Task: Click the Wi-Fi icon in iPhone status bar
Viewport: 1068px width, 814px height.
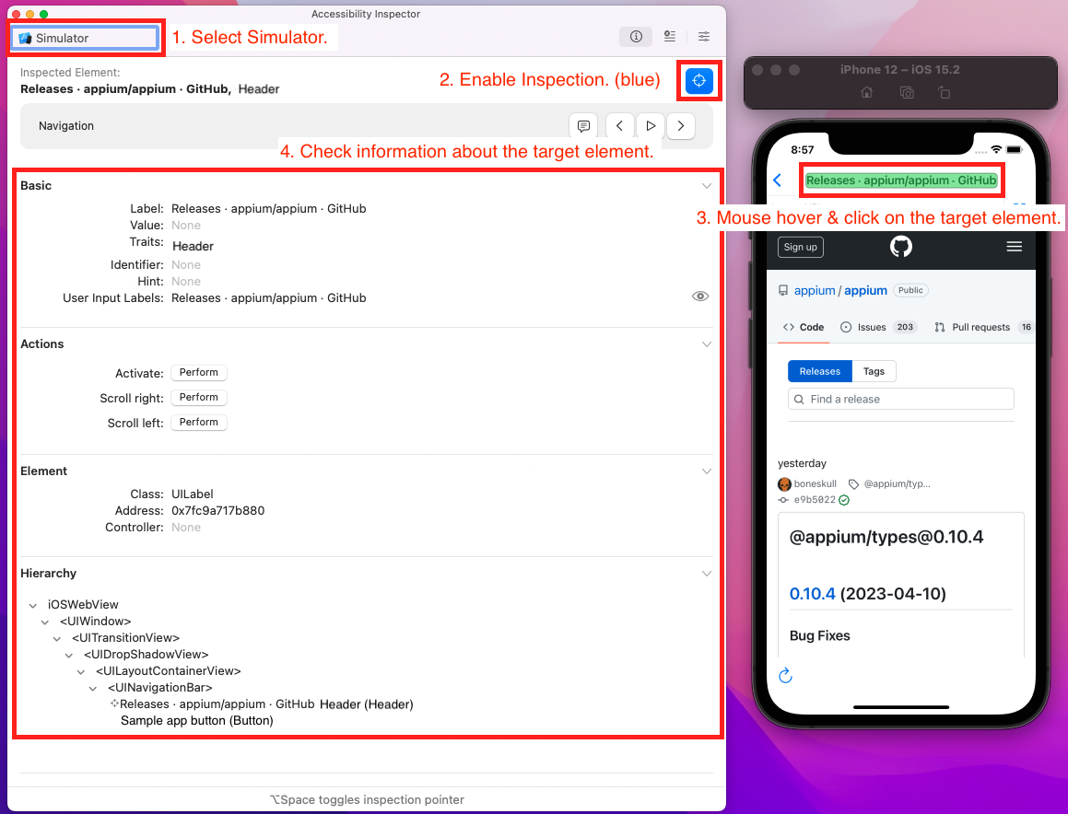Action: point(996,150)
